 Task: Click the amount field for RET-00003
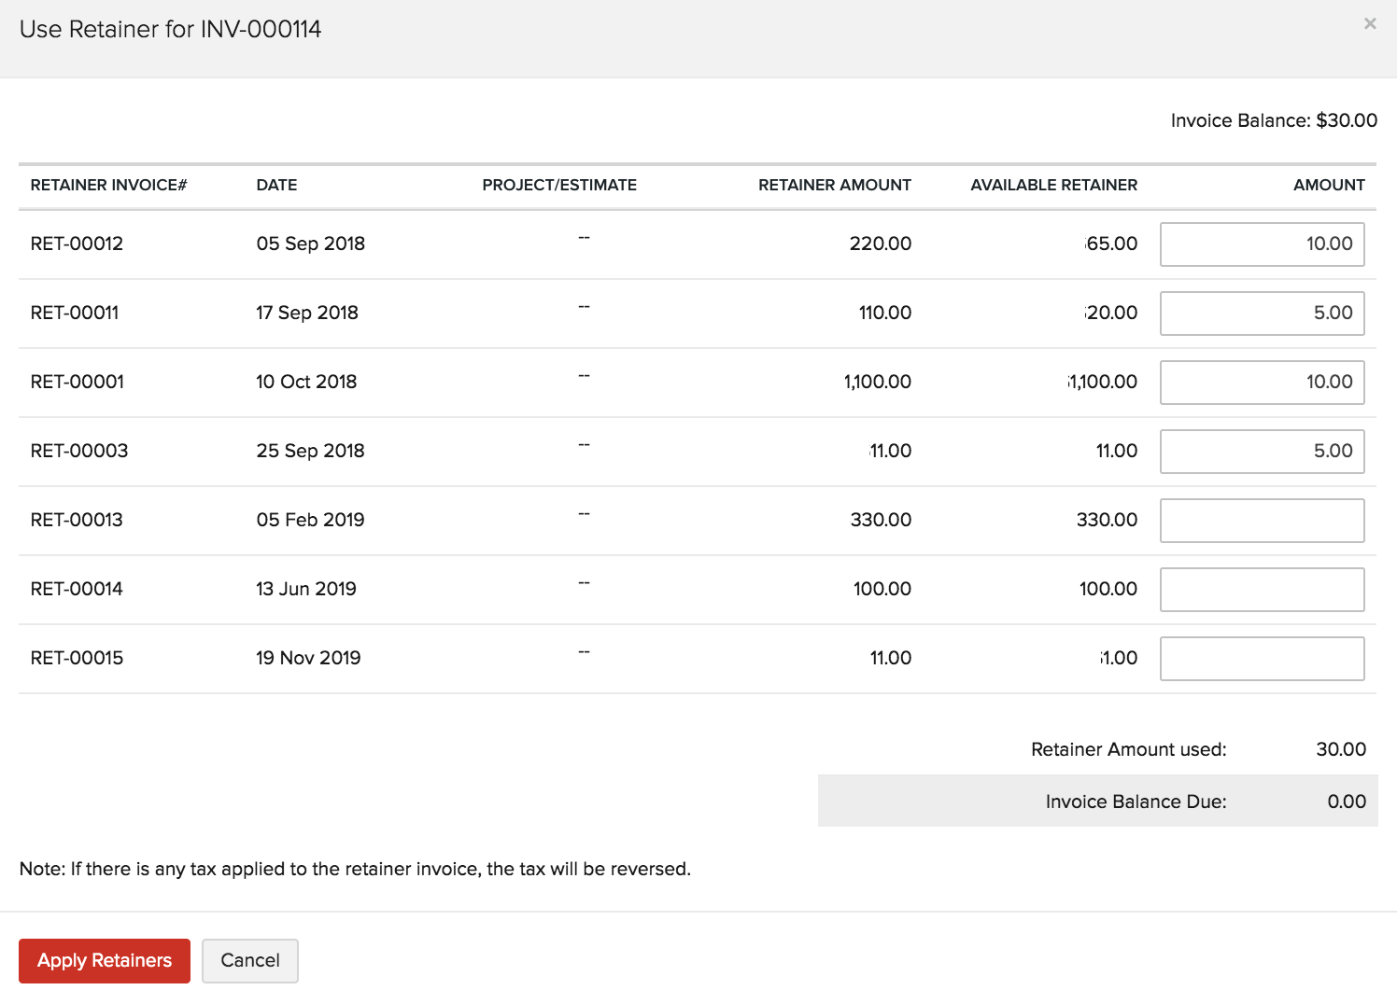coord(1262,451)
